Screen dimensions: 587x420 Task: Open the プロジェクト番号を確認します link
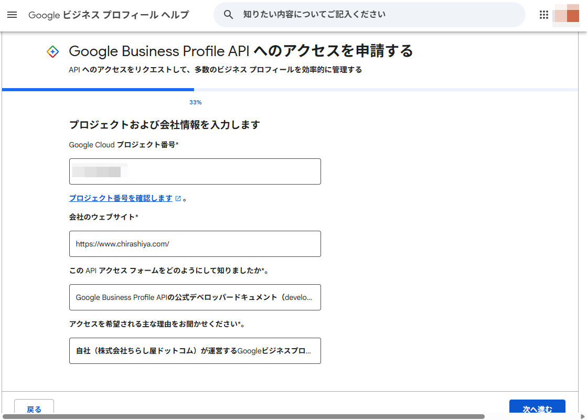coord(121,198)
